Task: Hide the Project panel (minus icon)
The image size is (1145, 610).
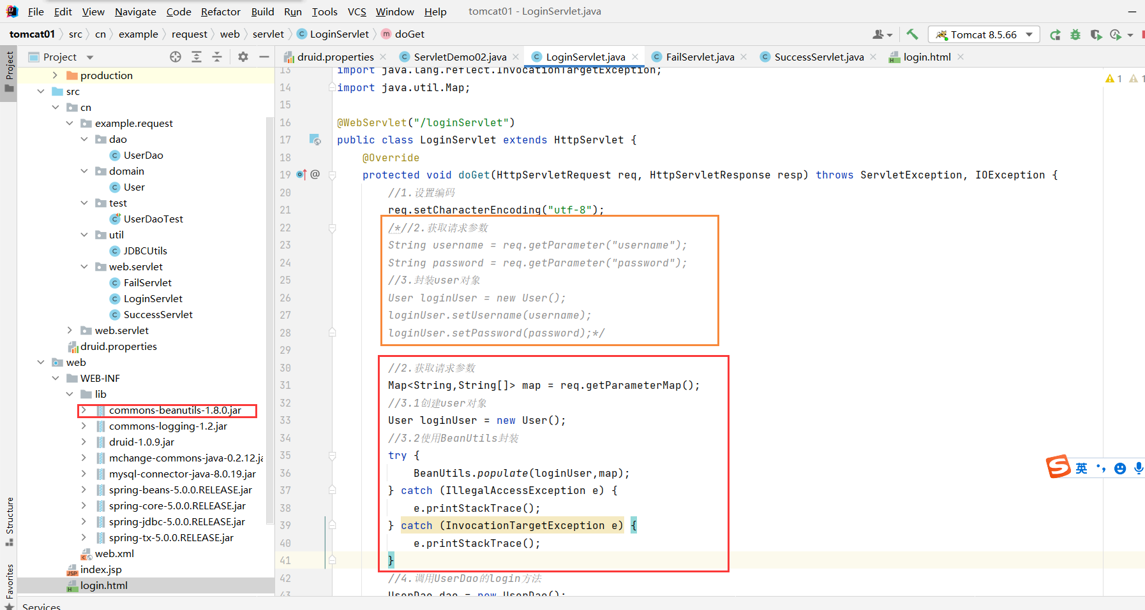Action: (x=264, y=57)
